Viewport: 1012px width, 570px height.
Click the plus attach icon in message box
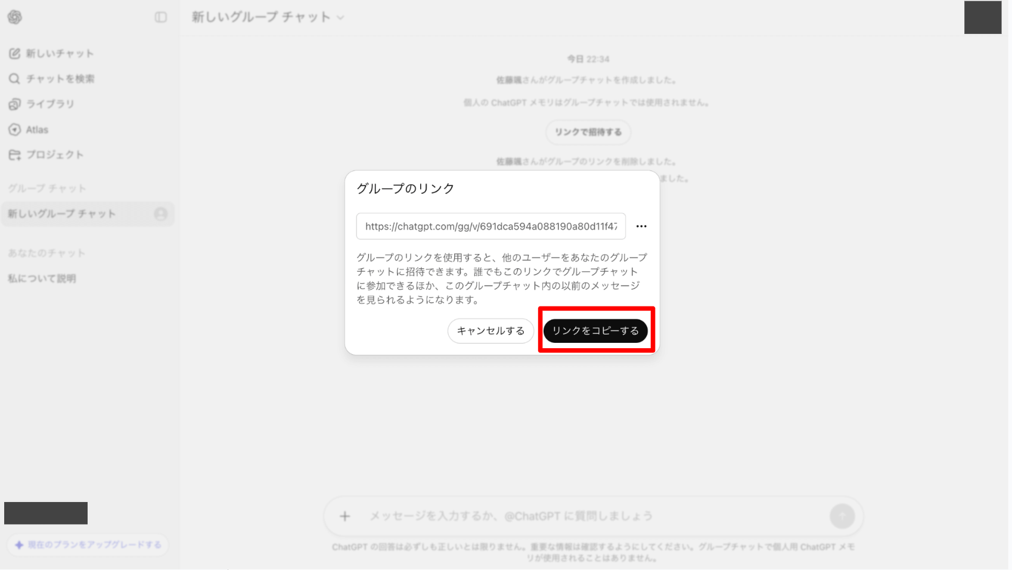(x=345, y=516)
